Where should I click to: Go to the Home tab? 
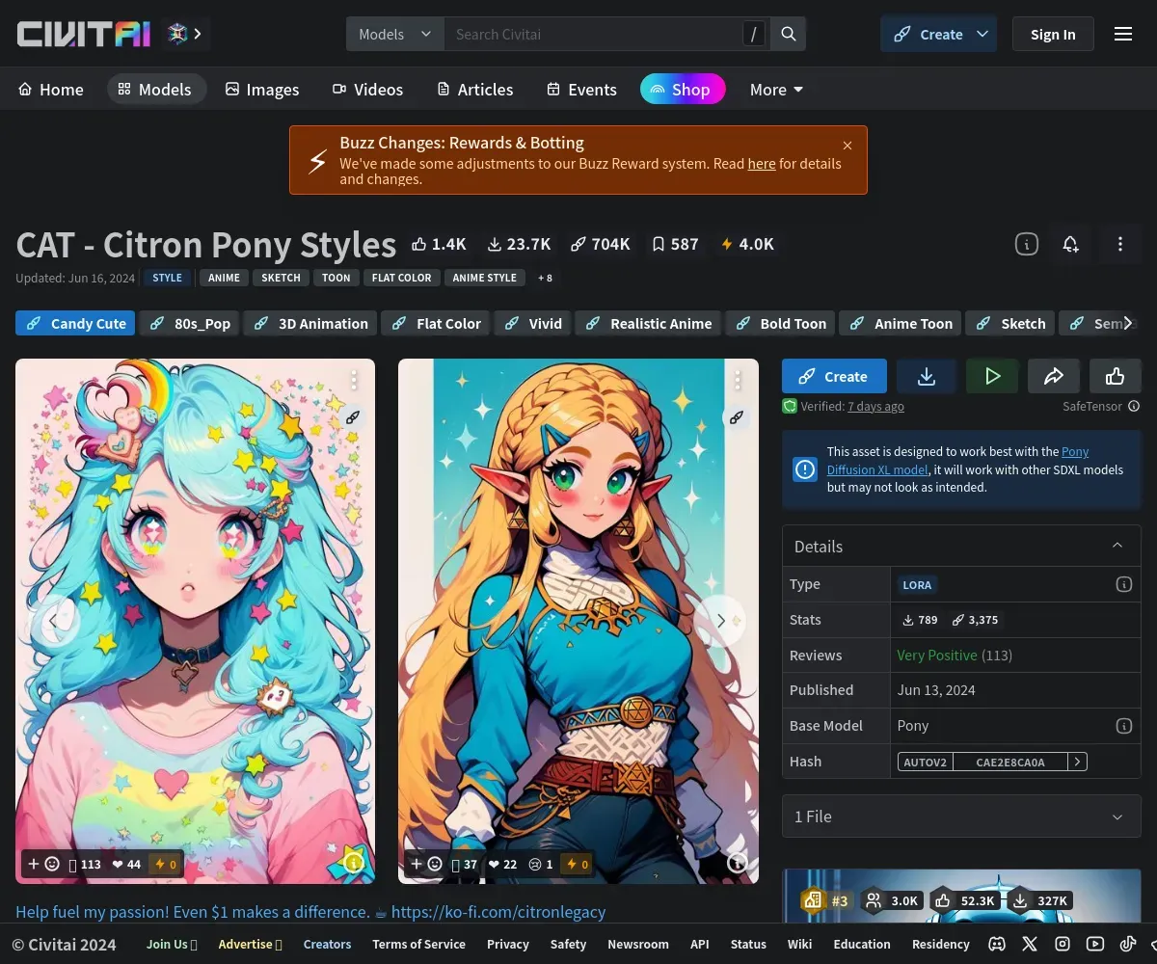pos(51,90)
